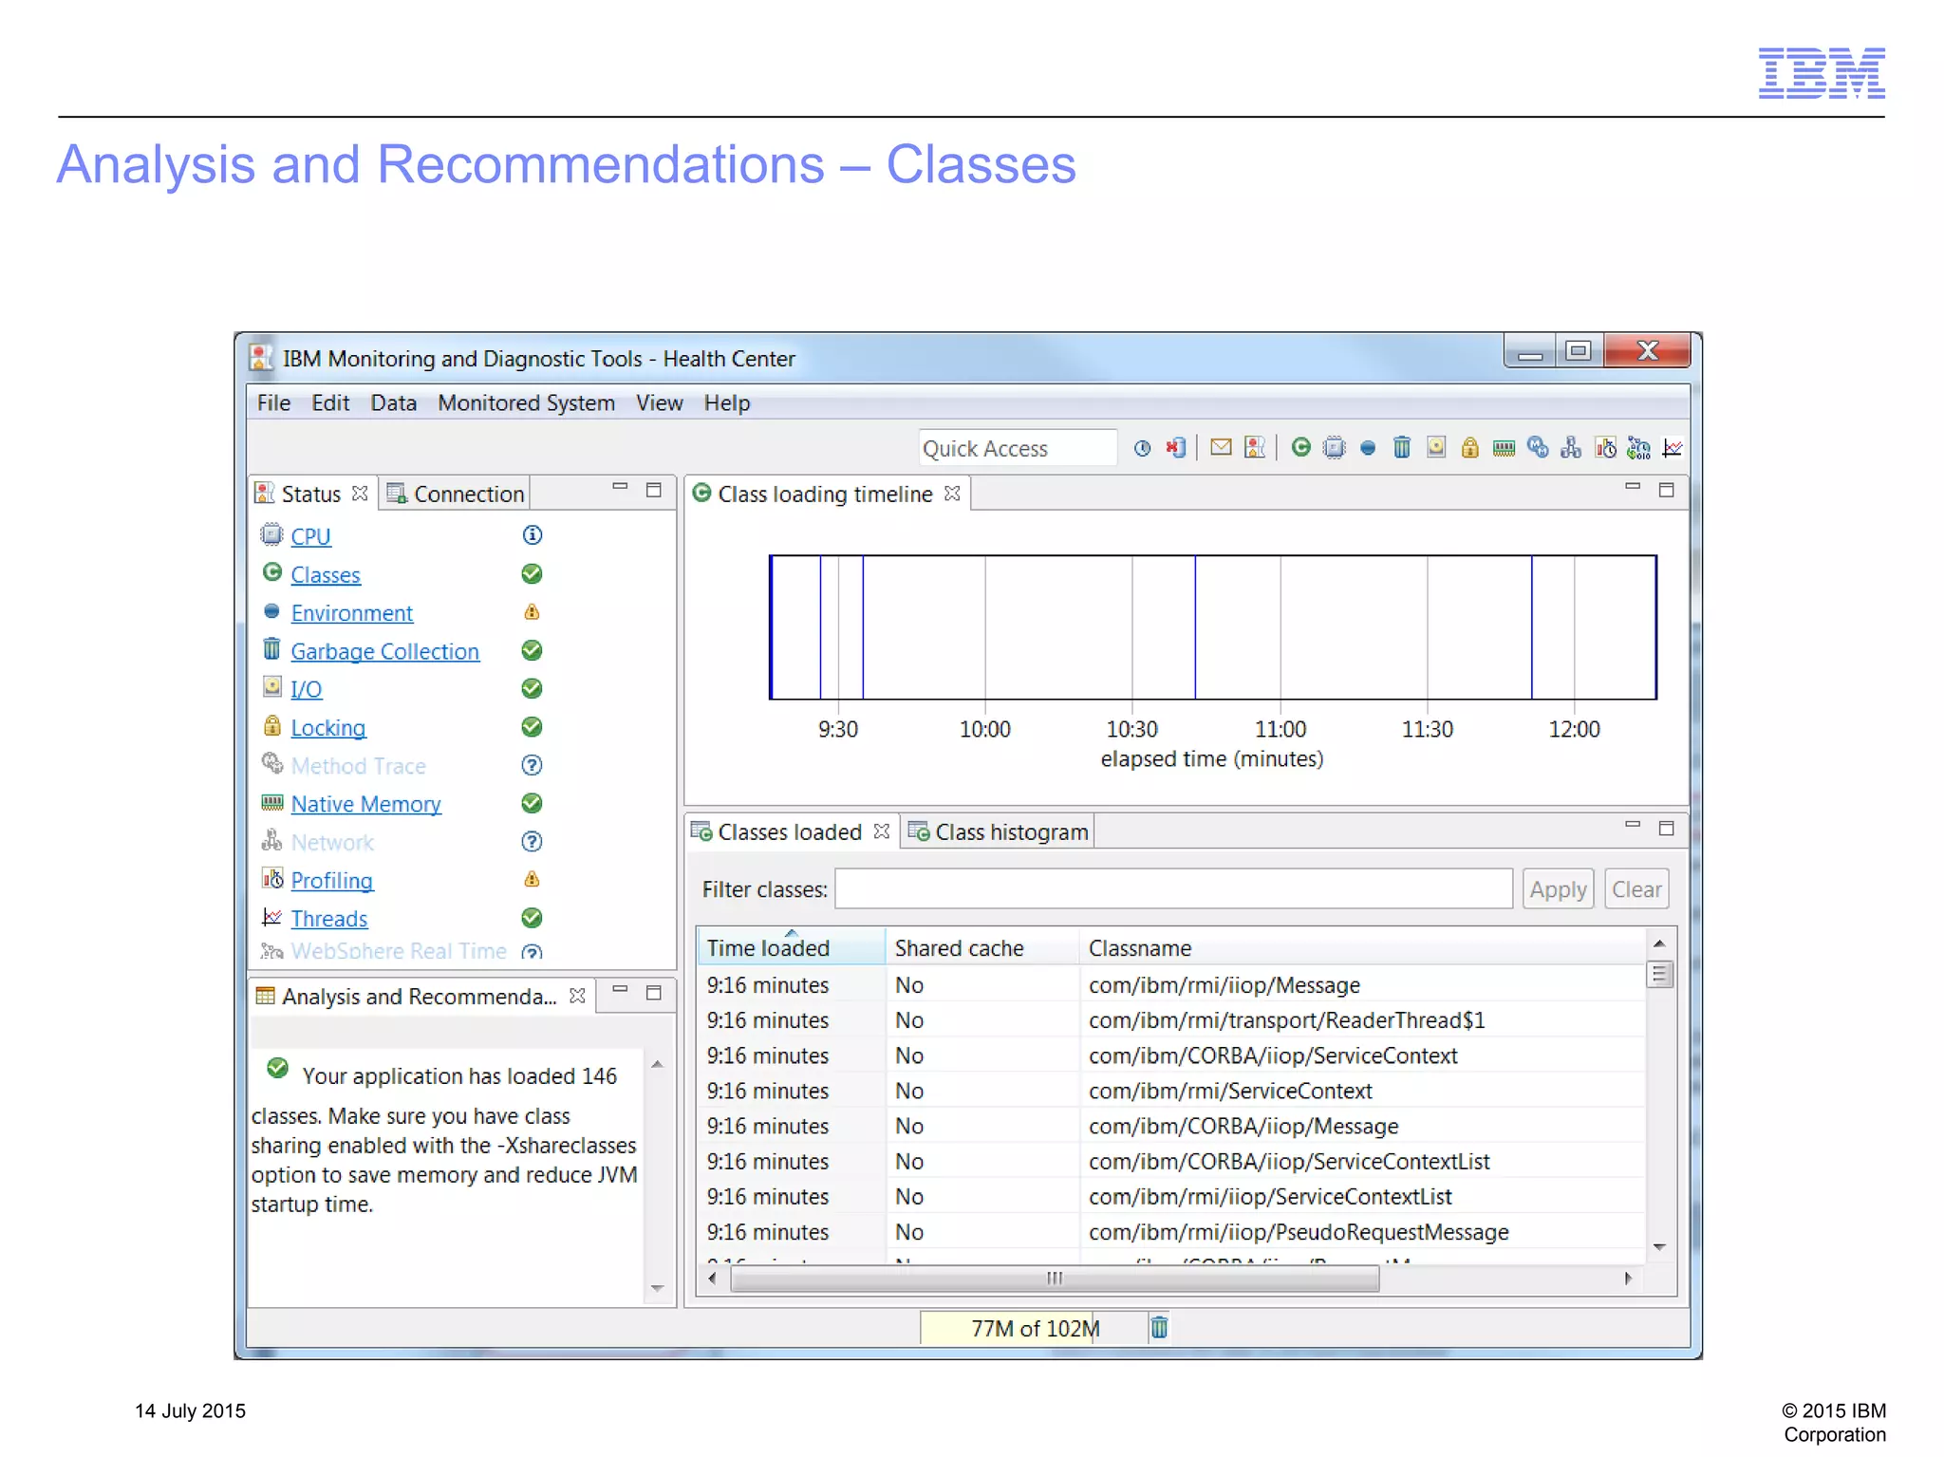Close the Classes loaded tab
The width and height of the screenshot is (1944, 1457).
(882, 831)
